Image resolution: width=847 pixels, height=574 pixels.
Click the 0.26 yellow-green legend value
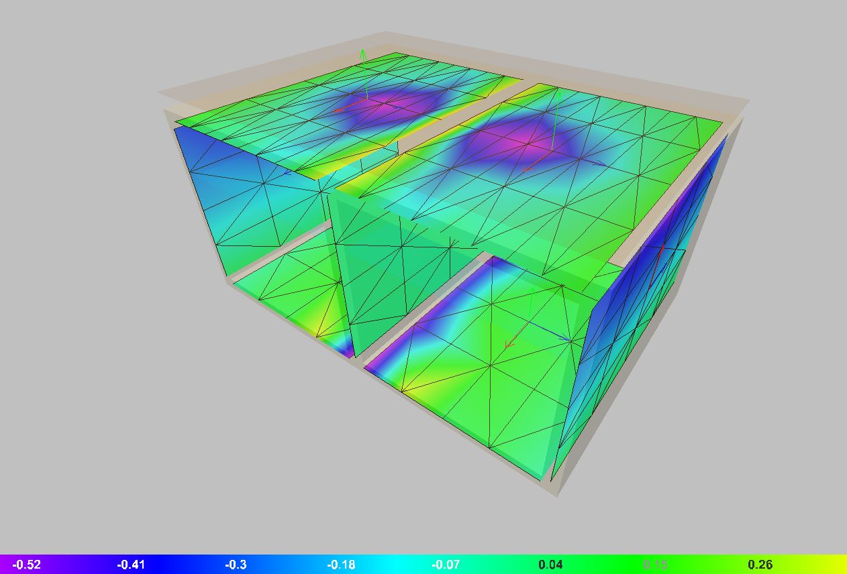click(760, 565)
